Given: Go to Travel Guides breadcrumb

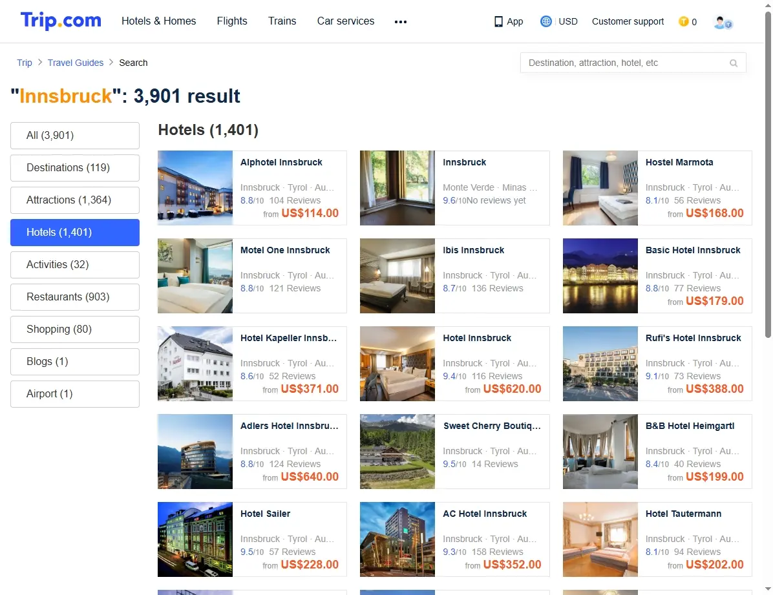Looking at the screenshot, I should [x=76, y=63].
